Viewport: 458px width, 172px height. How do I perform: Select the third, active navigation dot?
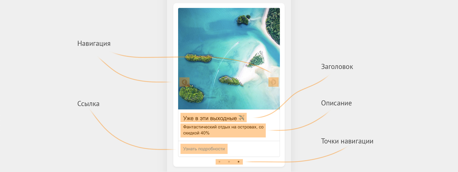pyautogui.click(x=239, y=162)
